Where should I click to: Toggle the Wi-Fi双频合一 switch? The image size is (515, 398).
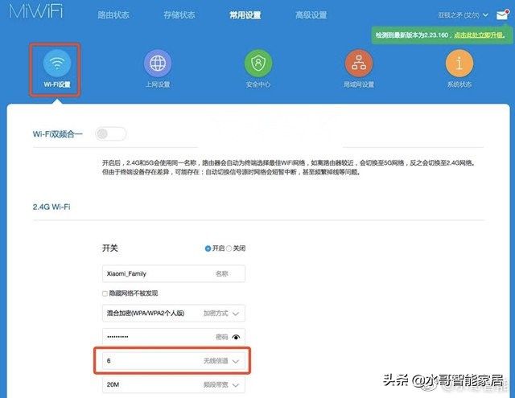click(111, 133)
